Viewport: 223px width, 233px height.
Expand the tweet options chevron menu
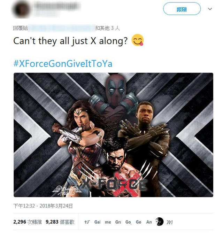(x=210, y=9)
